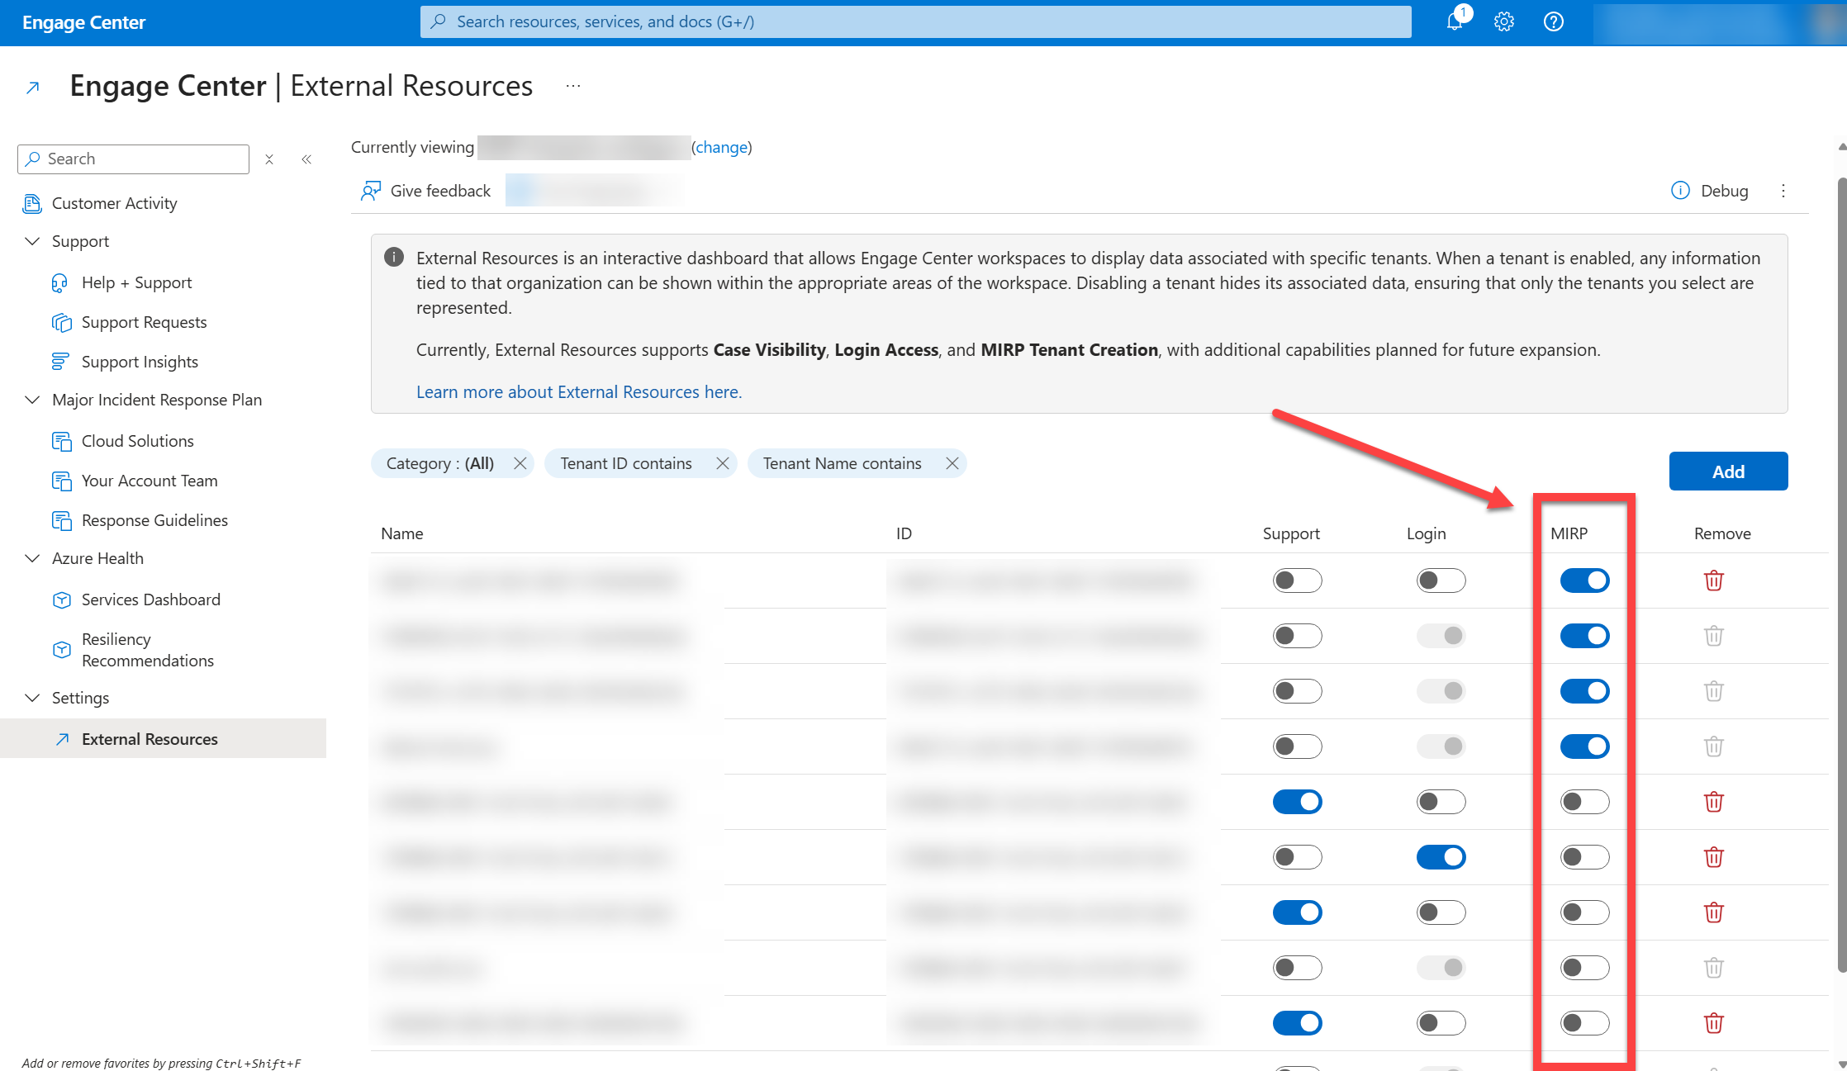The width and height of the screenshot is (1847, 1071).
Task: Click the vertical scrollbar on the right
Action: click(1841, 574)
